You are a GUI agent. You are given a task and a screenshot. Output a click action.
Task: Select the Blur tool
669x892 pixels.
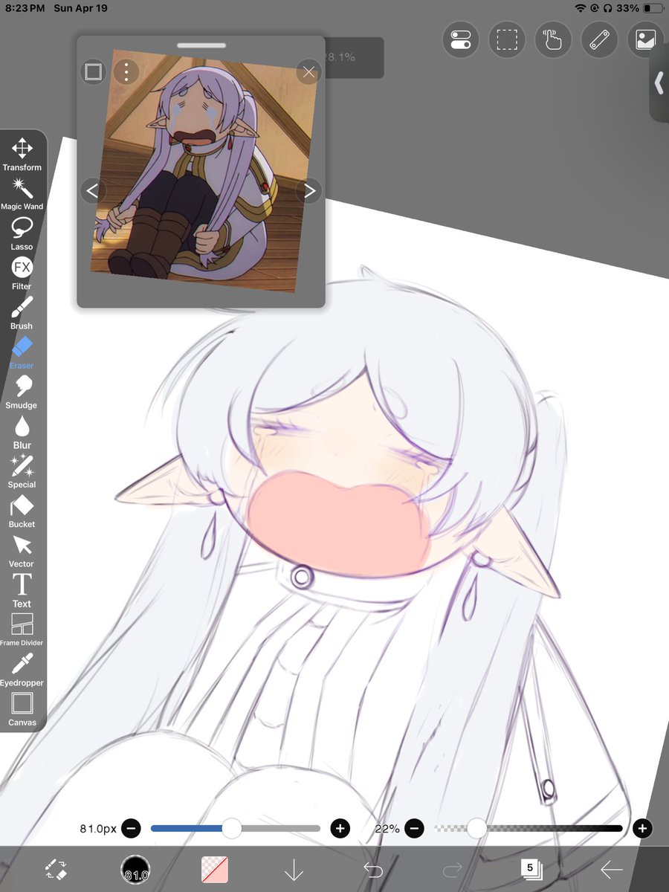(x=22, y=432)
